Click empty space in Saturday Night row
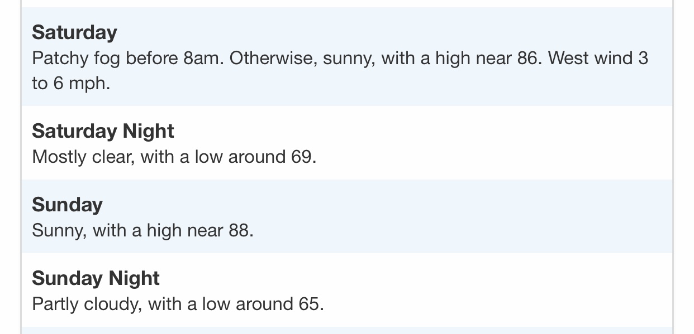 tap(492, 143)
